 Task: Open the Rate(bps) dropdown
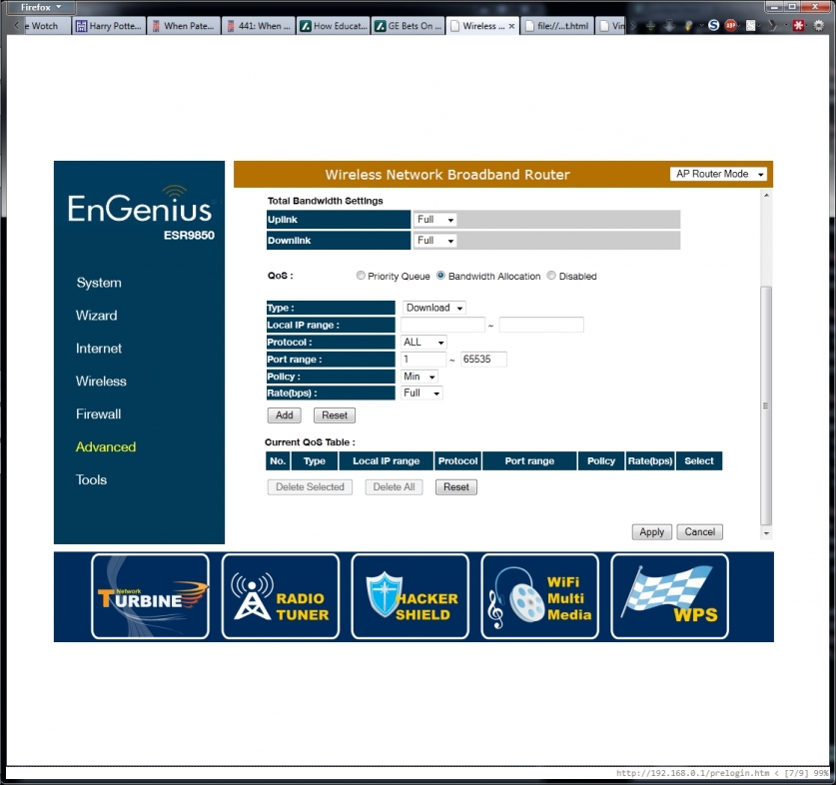[x=421, y=393]
